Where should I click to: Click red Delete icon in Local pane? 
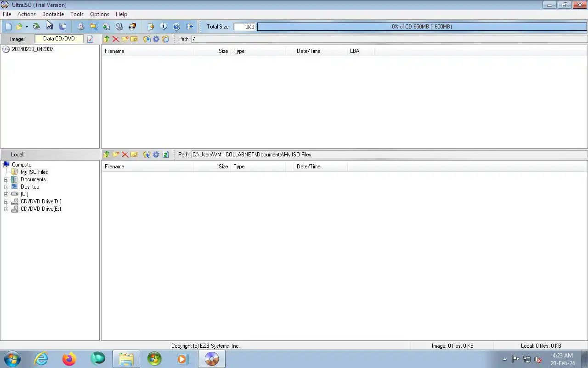tap(125, 155)
